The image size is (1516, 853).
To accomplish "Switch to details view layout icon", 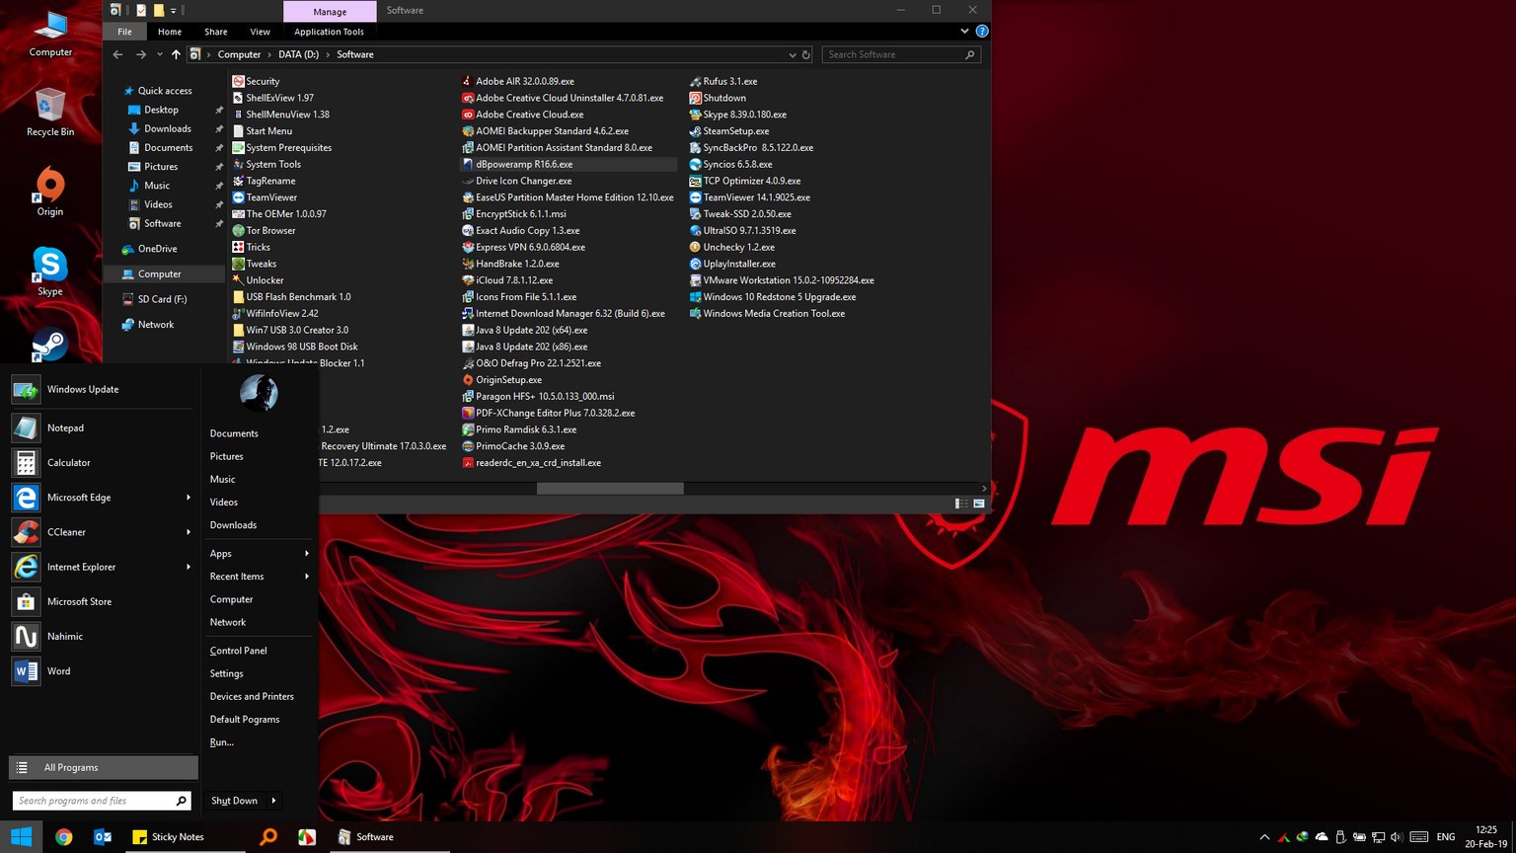I will pos(960,504).
